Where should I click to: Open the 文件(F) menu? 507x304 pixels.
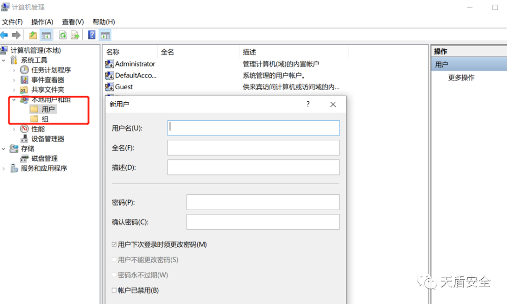click(x=12, y=22)
